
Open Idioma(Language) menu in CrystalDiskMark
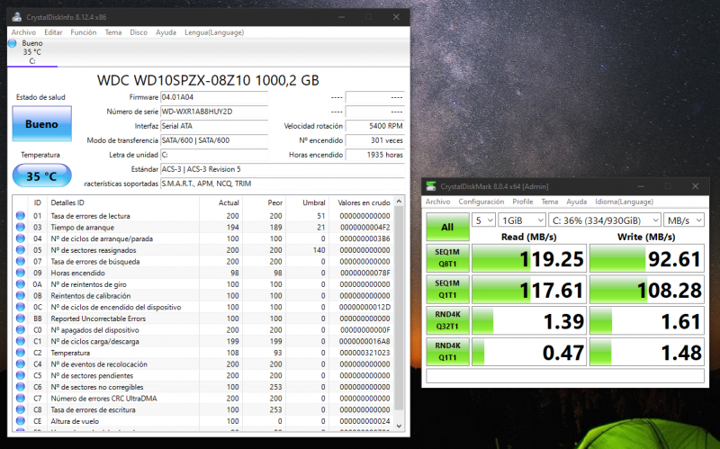[624, 202]
